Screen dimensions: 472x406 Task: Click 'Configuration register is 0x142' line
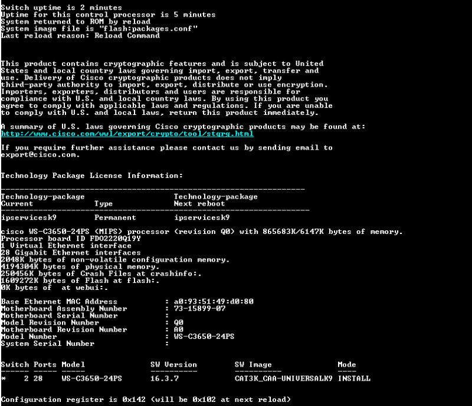146,400
